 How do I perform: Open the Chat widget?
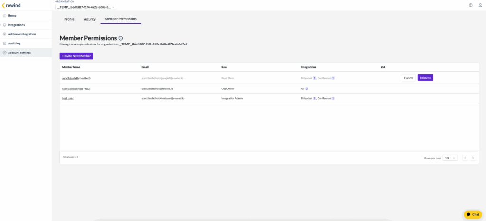pyautogui.click(x=473, y=214)
